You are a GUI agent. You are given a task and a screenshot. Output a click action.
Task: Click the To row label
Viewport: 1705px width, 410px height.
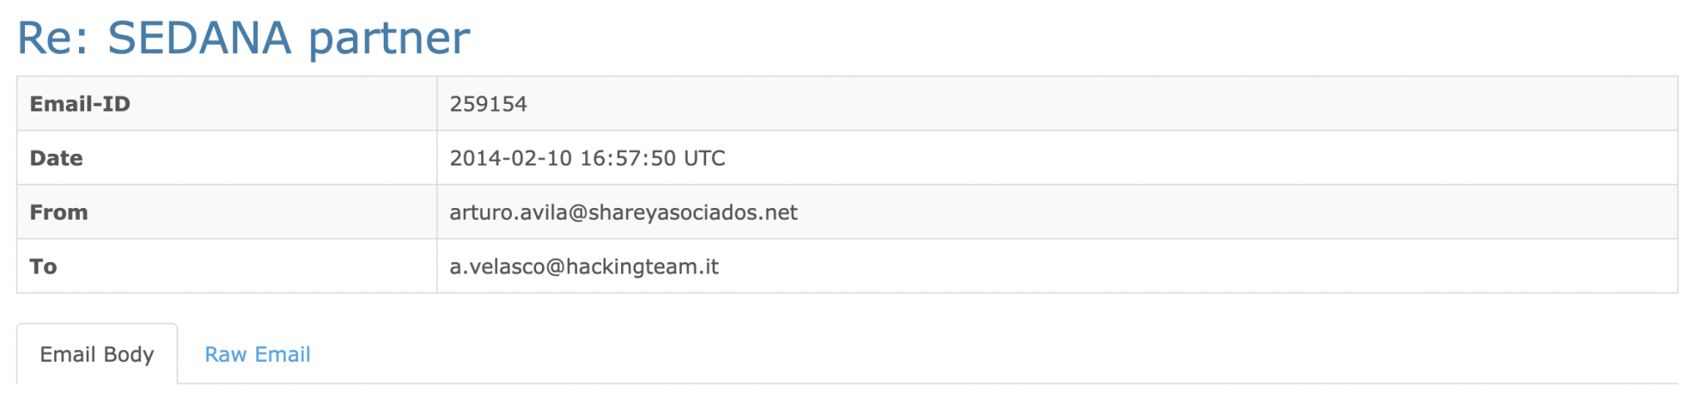[x=43, y=266]
